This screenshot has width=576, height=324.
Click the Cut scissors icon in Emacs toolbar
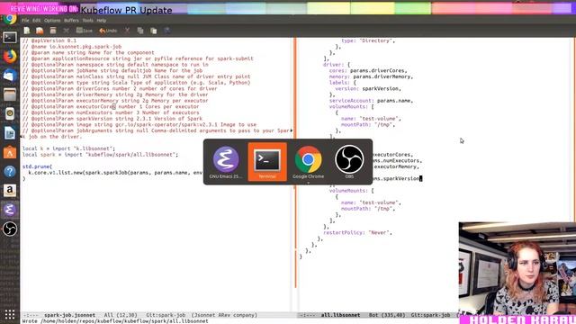pos(127,31)
